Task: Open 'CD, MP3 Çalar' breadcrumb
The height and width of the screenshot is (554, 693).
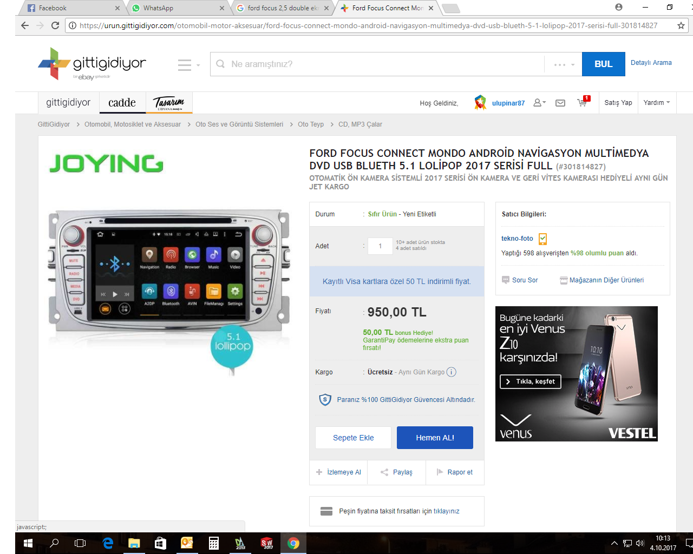Action: [x=360, y=124]
